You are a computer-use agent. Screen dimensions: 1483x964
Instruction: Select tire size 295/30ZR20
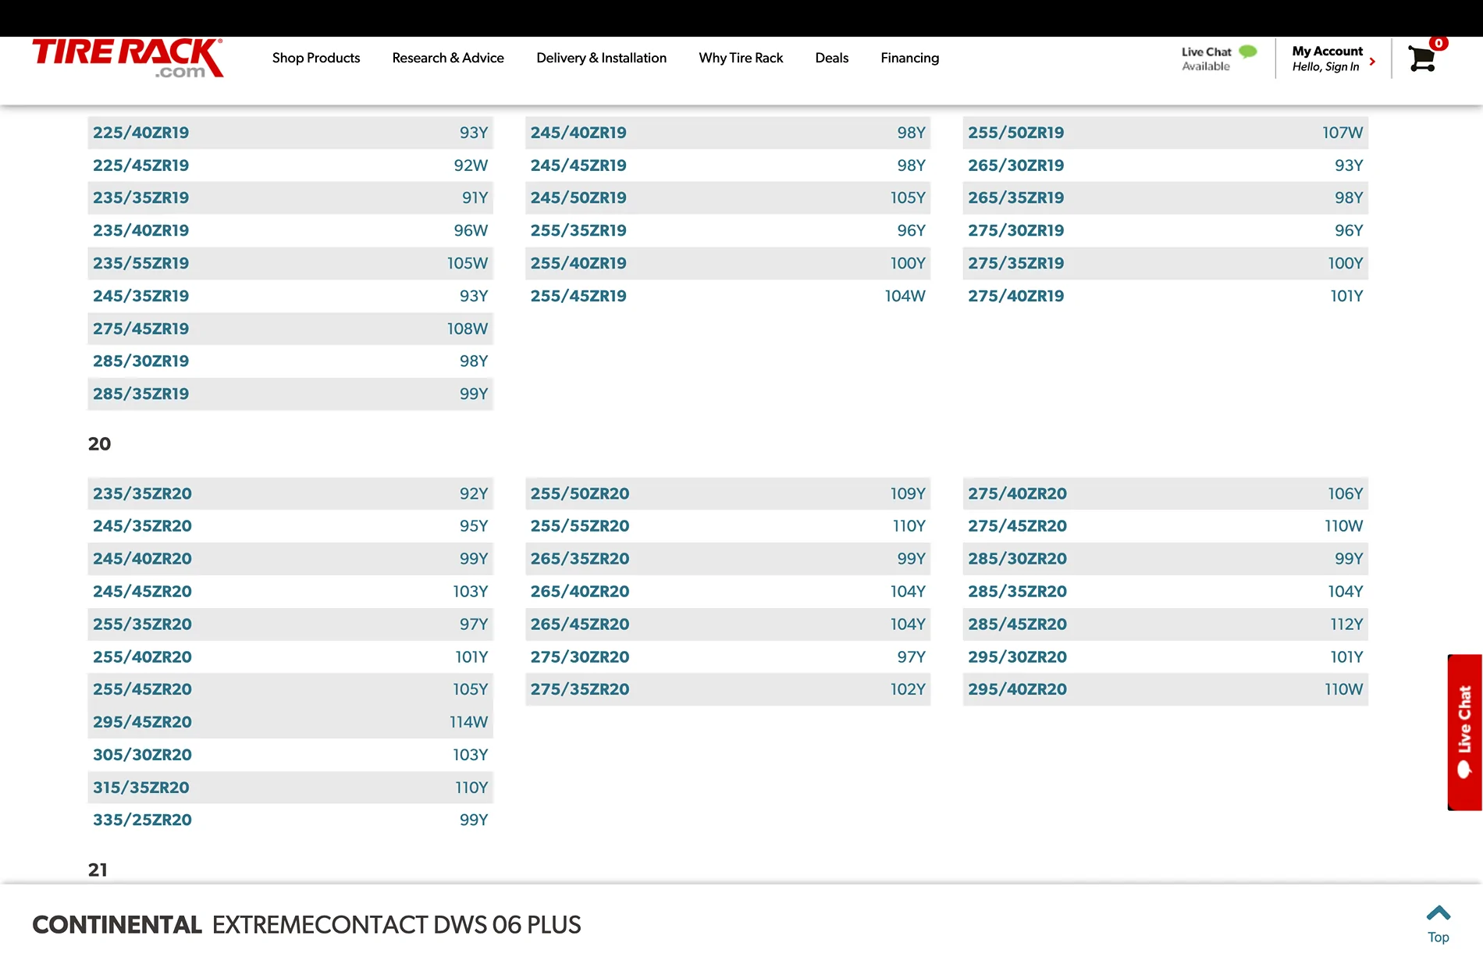(1165, 657)
